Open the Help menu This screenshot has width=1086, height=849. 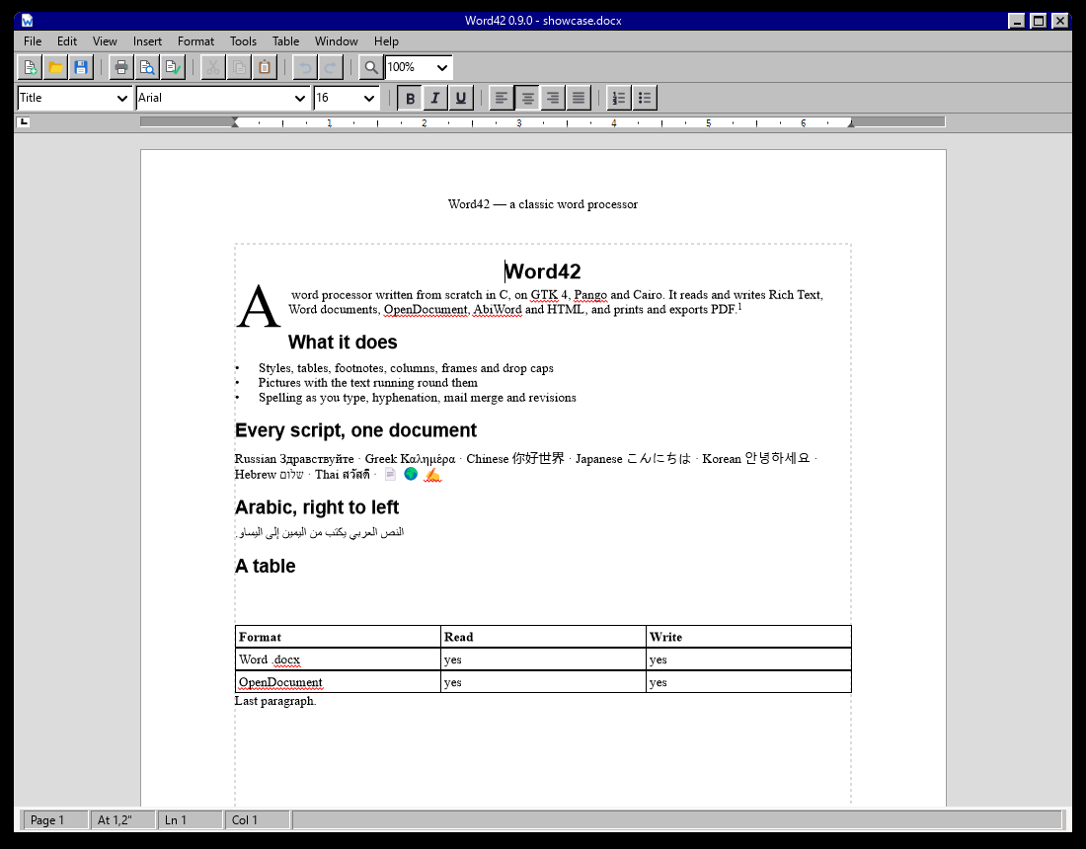pos(386,41)
